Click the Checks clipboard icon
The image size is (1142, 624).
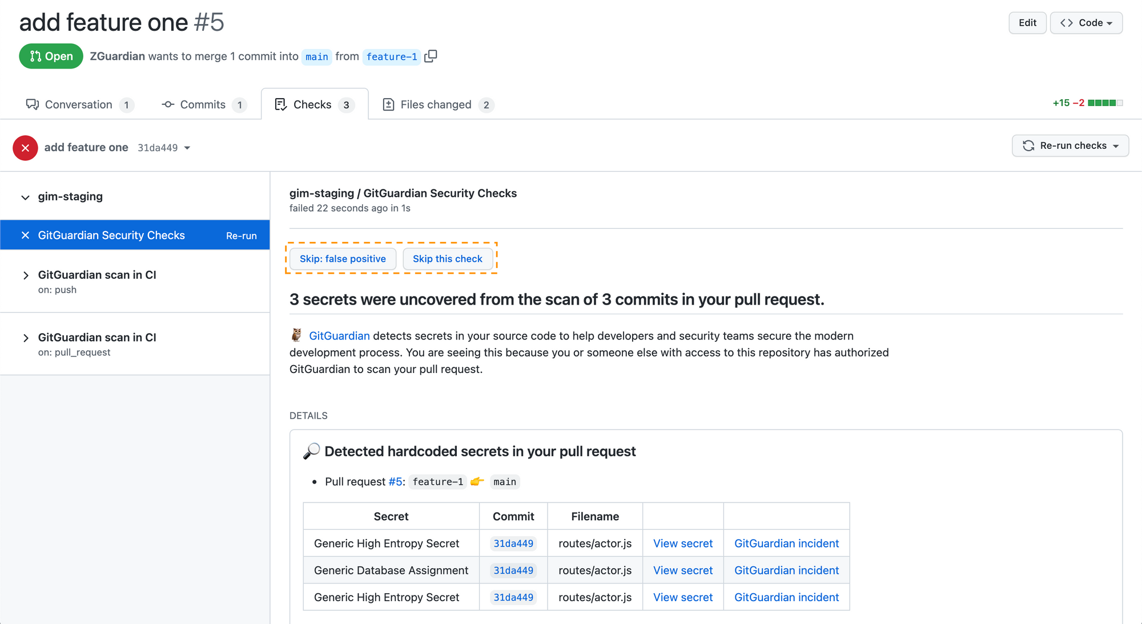pos(280,104)
